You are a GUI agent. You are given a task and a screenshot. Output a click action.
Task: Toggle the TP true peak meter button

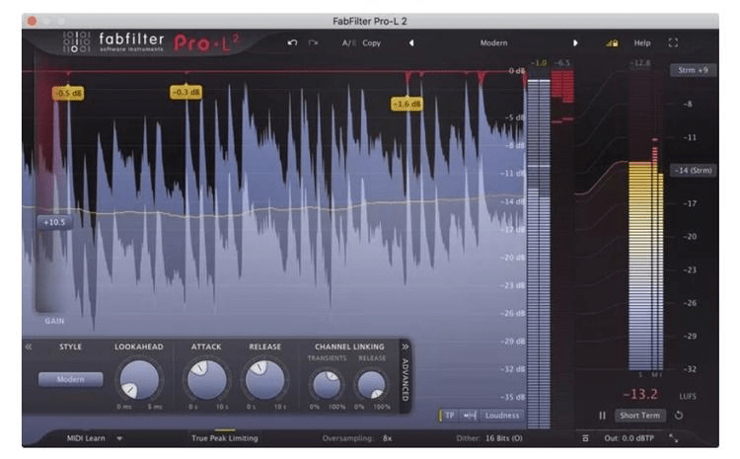pos(449,416)
